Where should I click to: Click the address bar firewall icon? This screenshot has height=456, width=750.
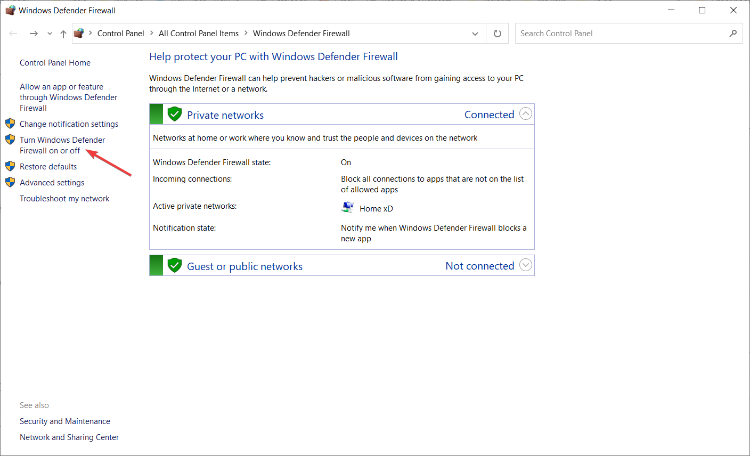[79, 33]
